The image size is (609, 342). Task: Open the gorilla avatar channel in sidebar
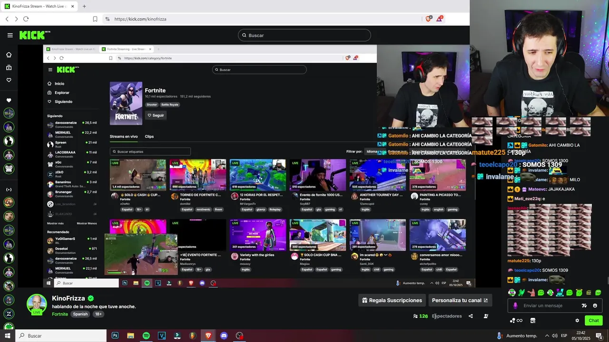[x=9, y=168]
